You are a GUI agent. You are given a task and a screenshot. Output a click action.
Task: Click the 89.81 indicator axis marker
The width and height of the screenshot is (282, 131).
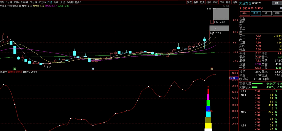pyautogui.click(x=233, y=78)
